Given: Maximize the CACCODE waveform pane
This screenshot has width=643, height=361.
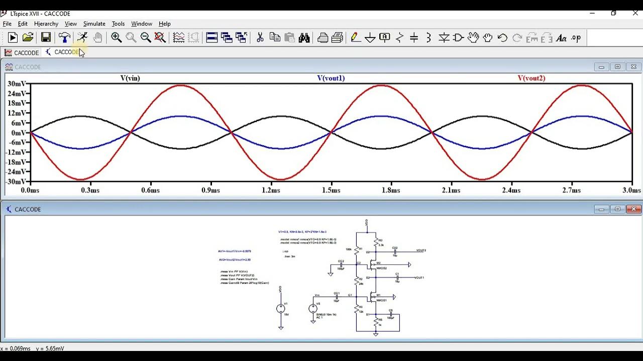Looking at the screenshot, I should (618, 67).
